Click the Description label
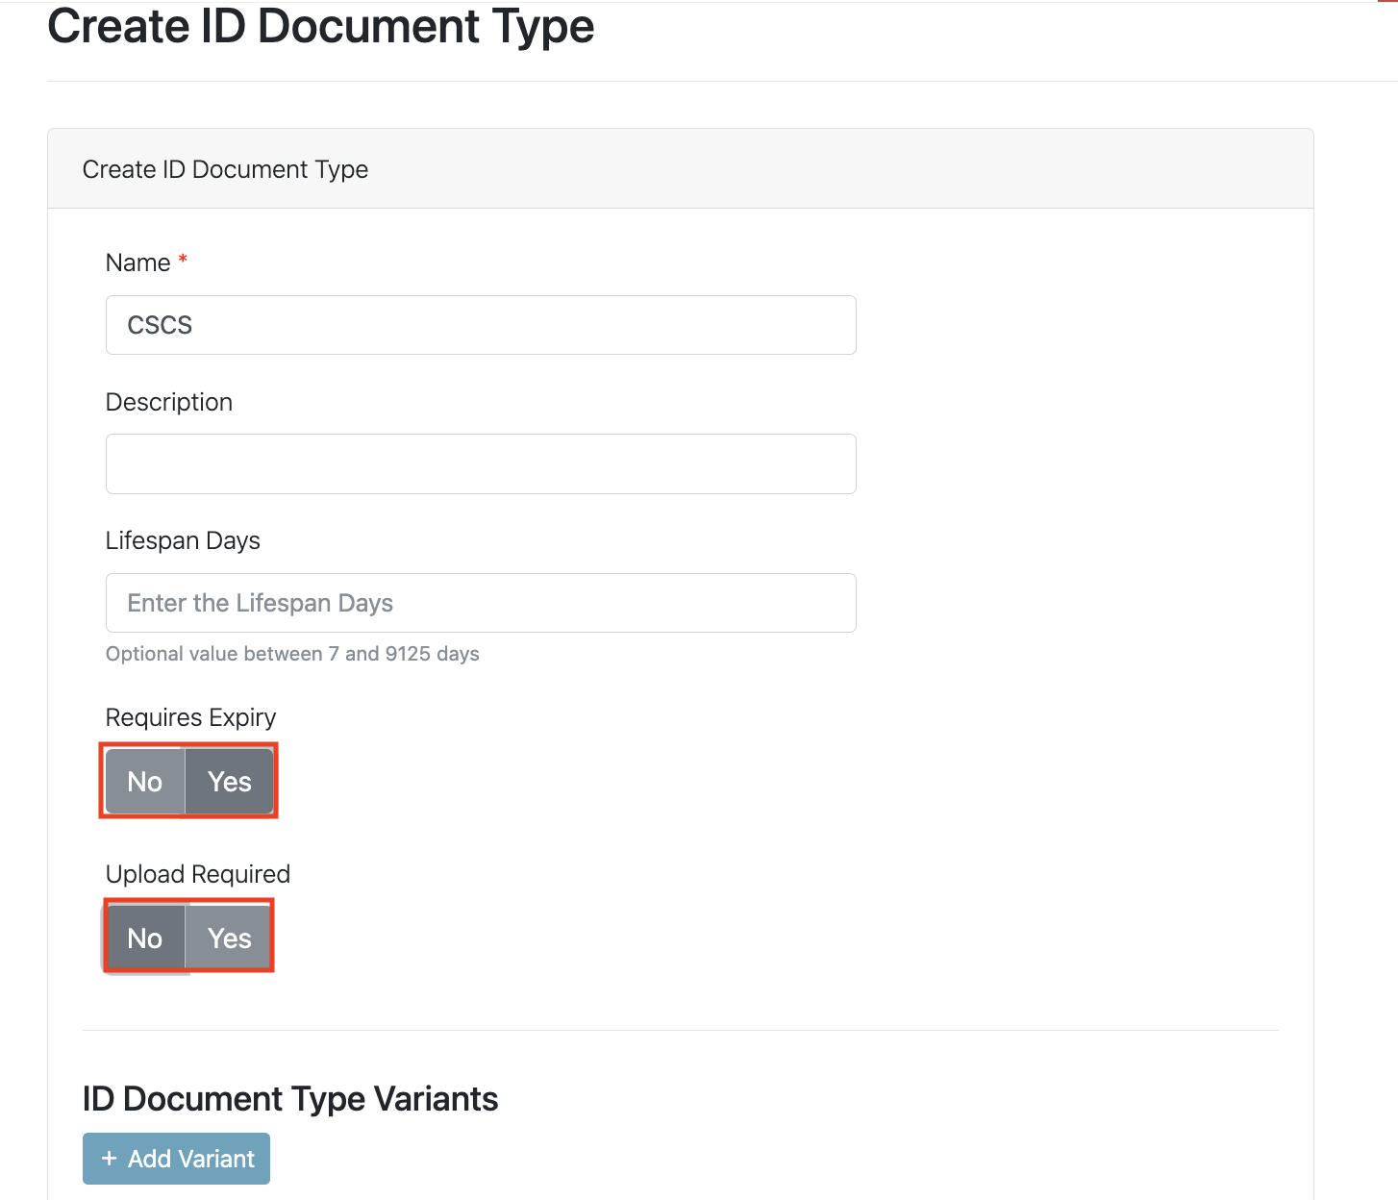 tap(169, 402)
